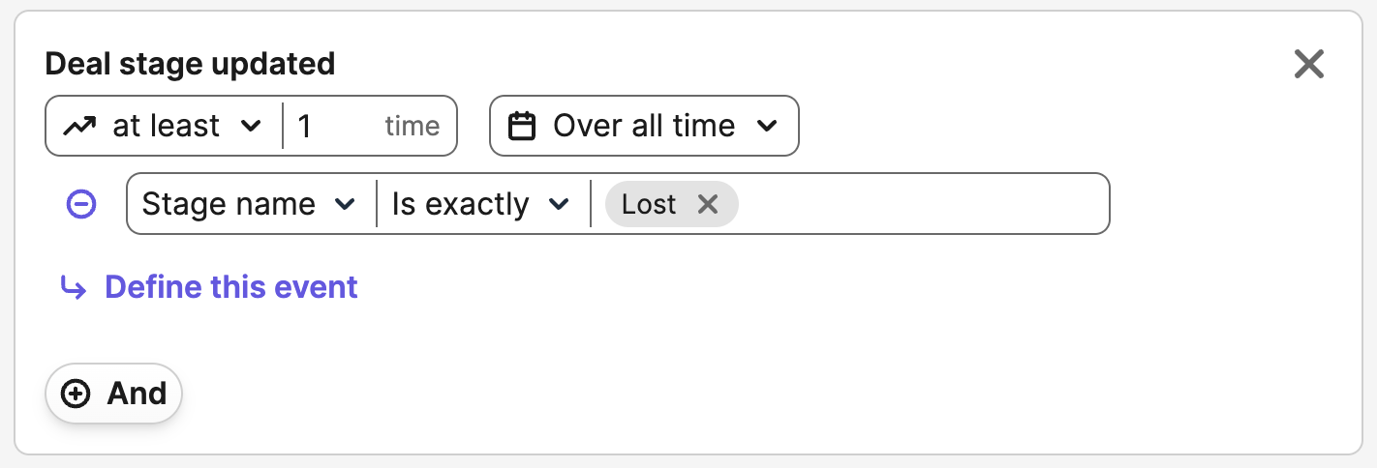This screenshot has height=468, width=1377.
Task: Select the "Lost" value chip
Action: pos(649,204)
